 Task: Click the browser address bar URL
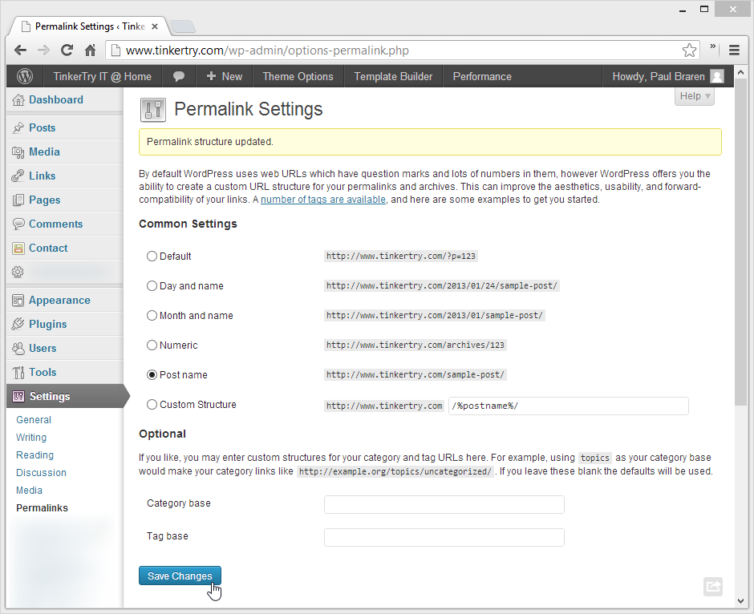click(x=267, y=50)
